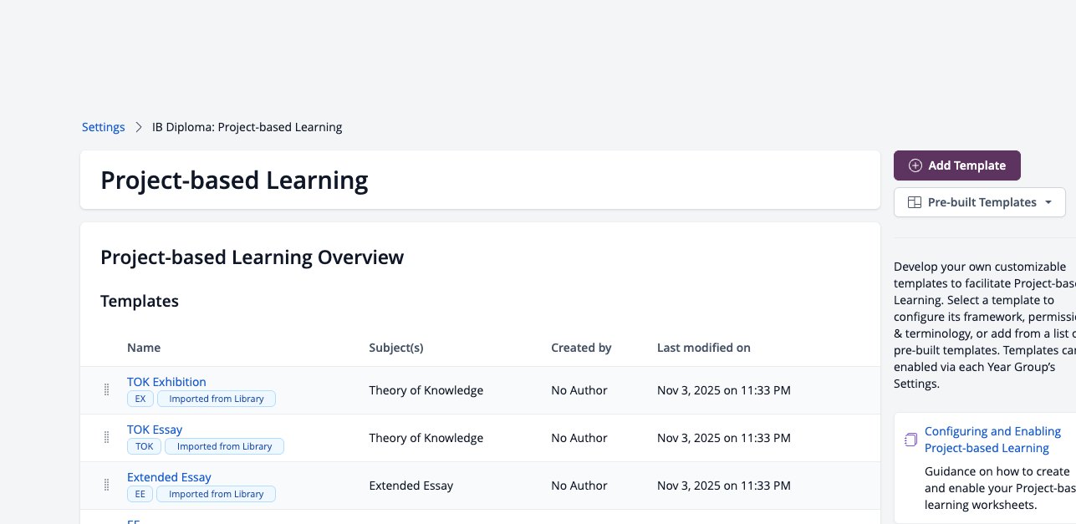Viewport: 1076px width, 524px height.
Task: Open Configuring and Enabling Project-based Learning guide
Action: 992,440
